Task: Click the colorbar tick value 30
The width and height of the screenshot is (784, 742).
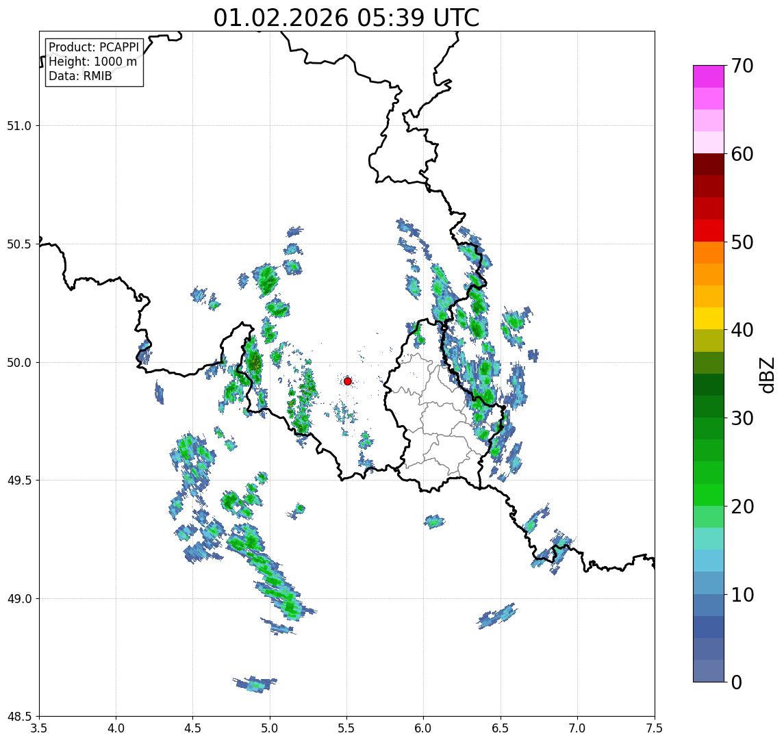Action: (x=742, y=418)
